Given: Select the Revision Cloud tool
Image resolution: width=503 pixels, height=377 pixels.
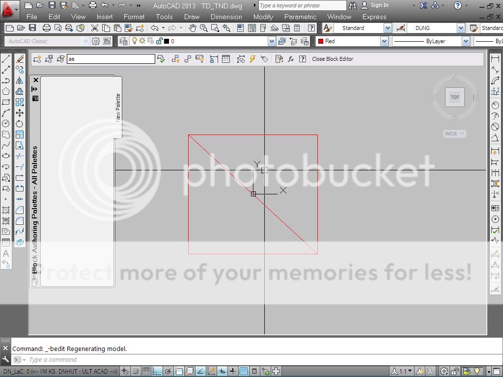Looking at the screenshot, I should click(x=6, y=135).
